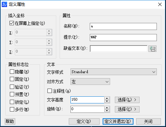166x127 pixels.
Task: Decrease rotation value with down arrow
Action: pyautogui.click(x=107, y=111)
